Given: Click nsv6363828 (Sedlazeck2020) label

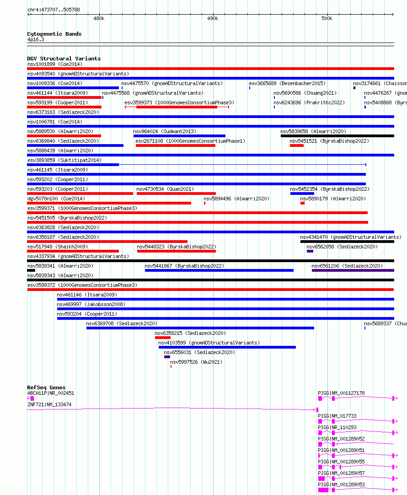Looking at the screenshot, I should [x=63, y=228].
